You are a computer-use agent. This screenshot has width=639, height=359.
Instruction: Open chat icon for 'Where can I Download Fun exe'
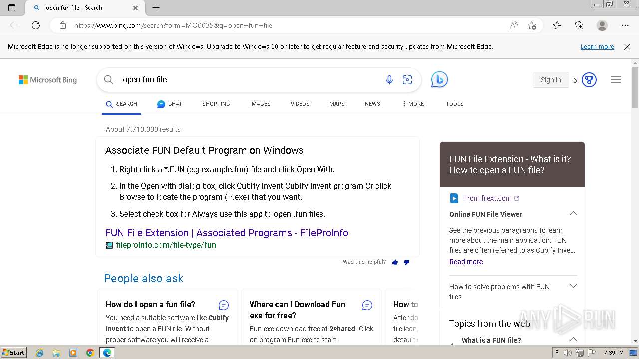[367, 305]
